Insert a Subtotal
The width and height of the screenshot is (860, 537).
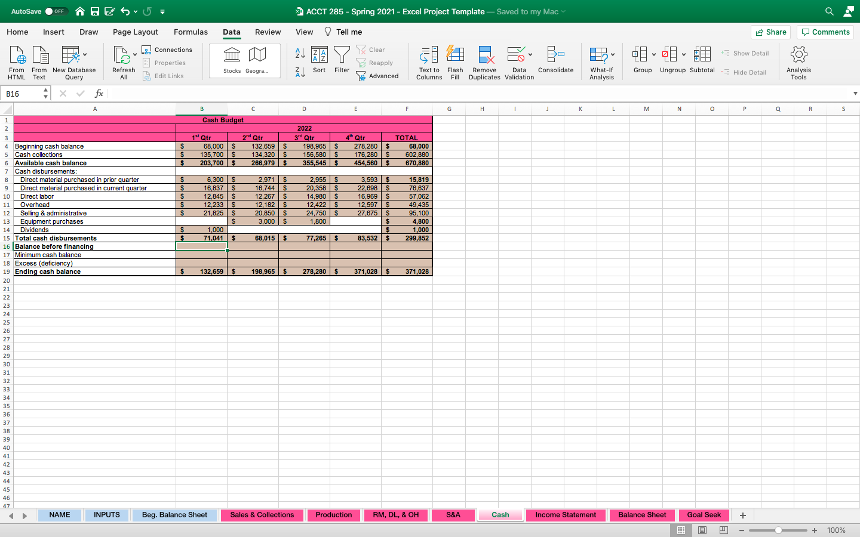point(702,61)
